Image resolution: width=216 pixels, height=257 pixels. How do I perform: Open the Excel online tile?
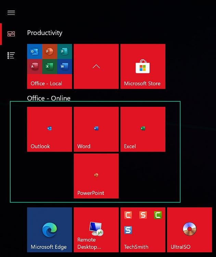coord(143,129)
